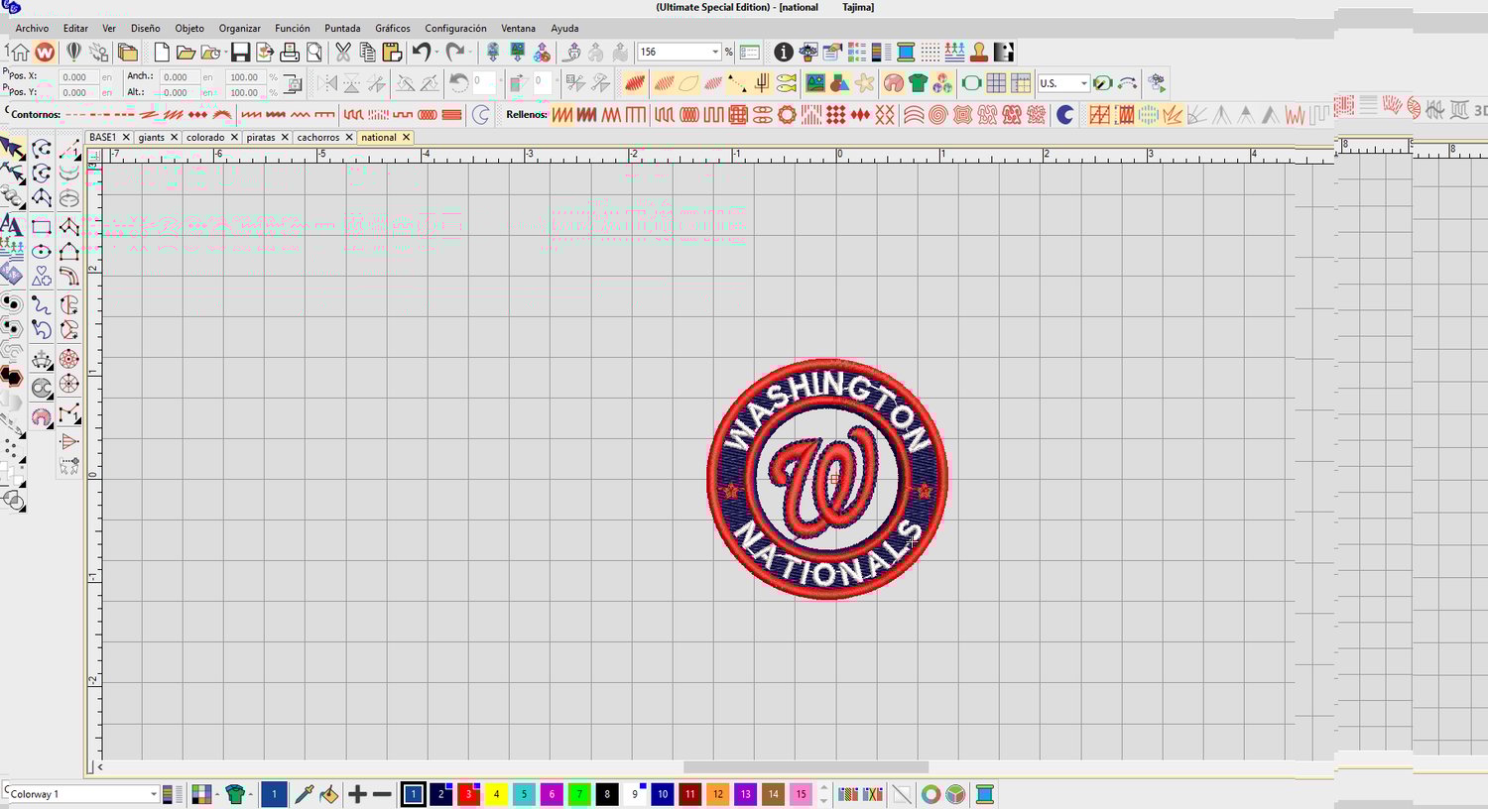This screenshot has width=1488, height=809.
Task: Click the thread spool icon in top toolbar
Action: pyautogui.click(x=906, y=52)
